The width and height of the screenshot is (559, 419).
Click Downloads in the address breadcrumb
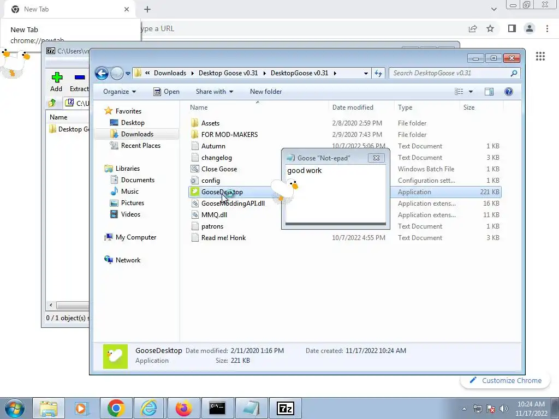[x=170, y=73]
